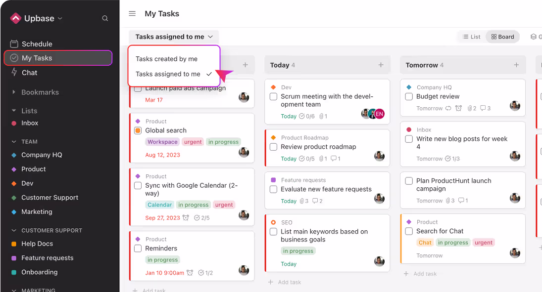Open Chat with the lightning icon

coord(14,73)
